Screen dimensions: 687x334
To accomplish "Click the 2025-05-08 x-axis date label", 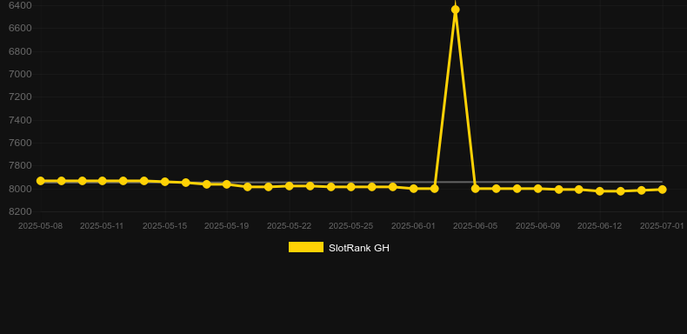I will point(40,226).
